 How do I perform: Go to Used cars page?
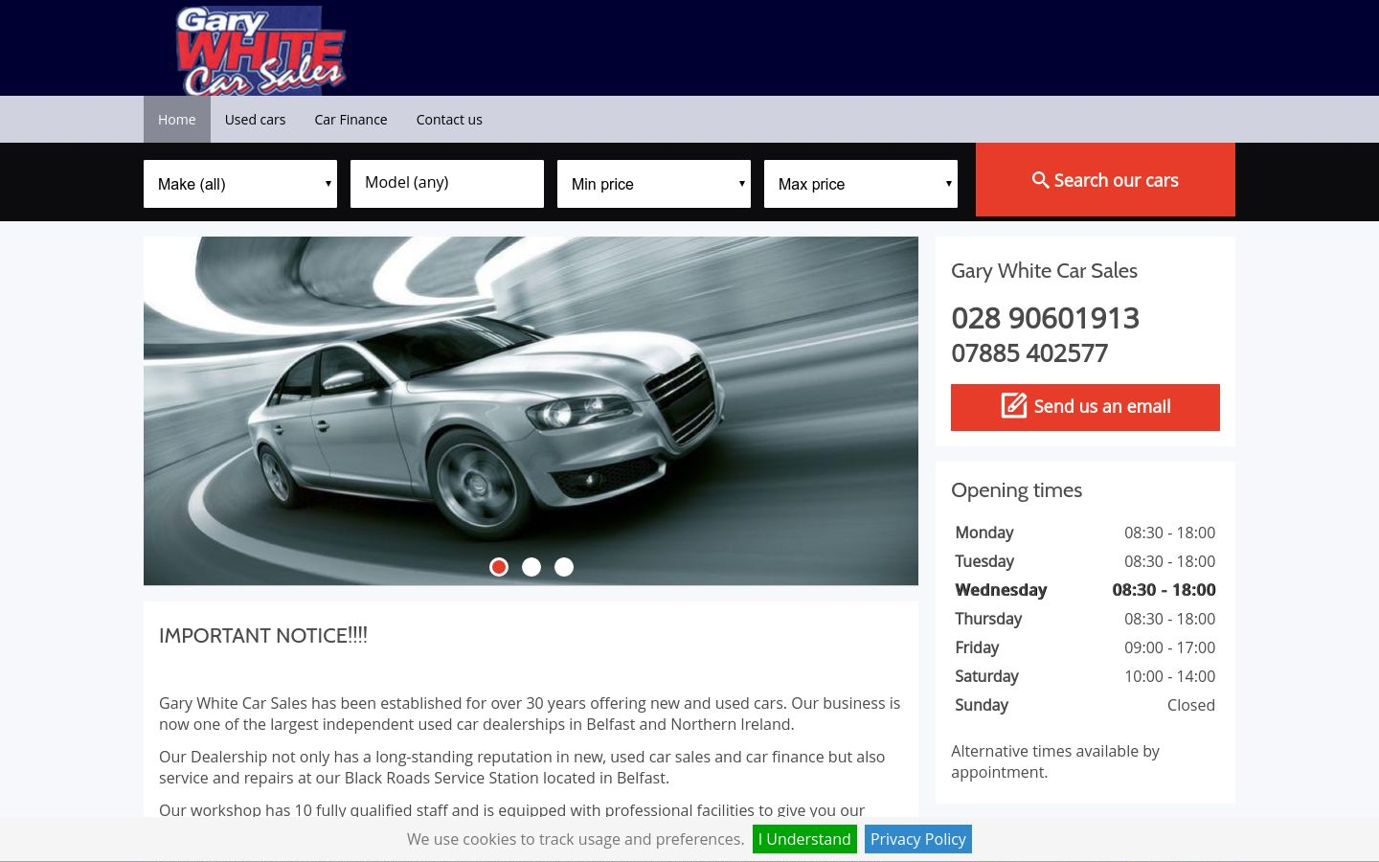coord(255,120)
